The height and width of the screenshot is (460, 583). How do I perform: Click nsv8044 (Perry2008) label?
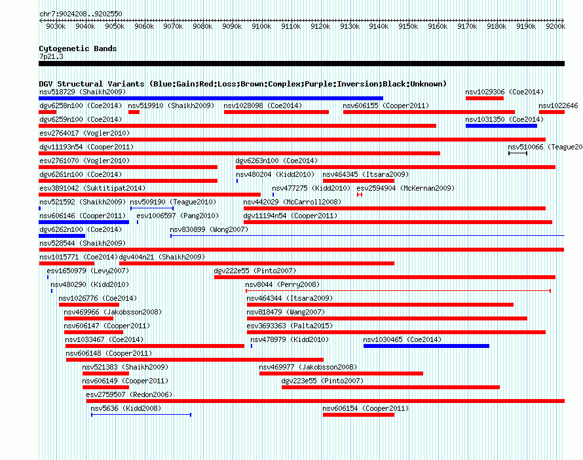pyautogui.click(x=282, y=284)
